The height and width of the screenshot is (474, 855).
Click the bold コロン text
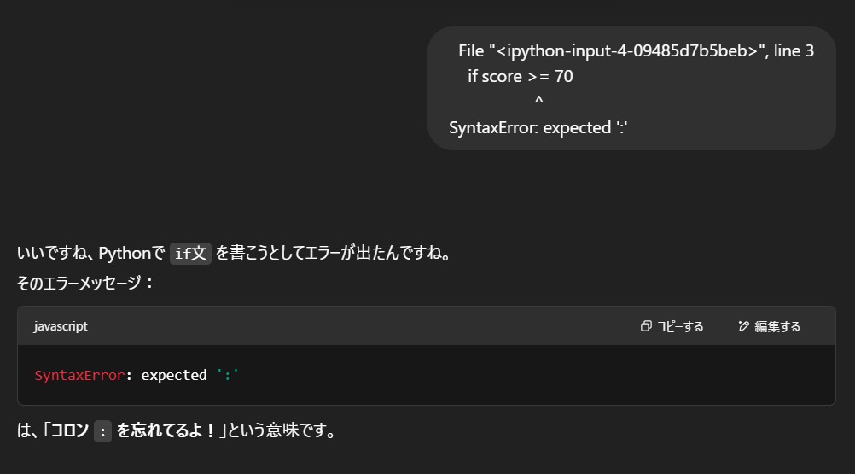70,431
